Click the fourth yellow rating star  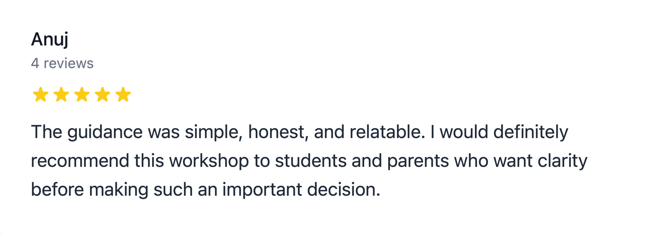pos(102,94)
